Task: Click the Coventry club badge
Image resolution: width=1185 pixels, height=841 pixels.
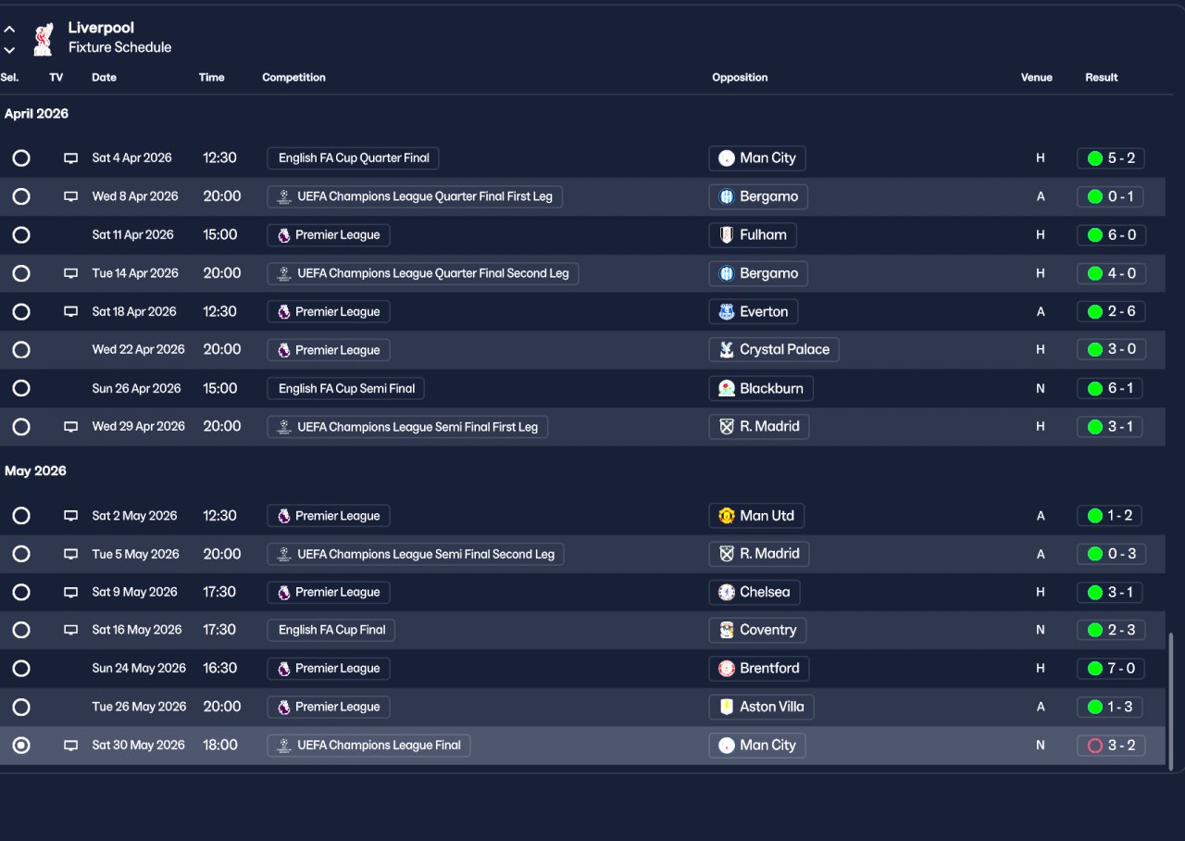Action: click(727, 631)
